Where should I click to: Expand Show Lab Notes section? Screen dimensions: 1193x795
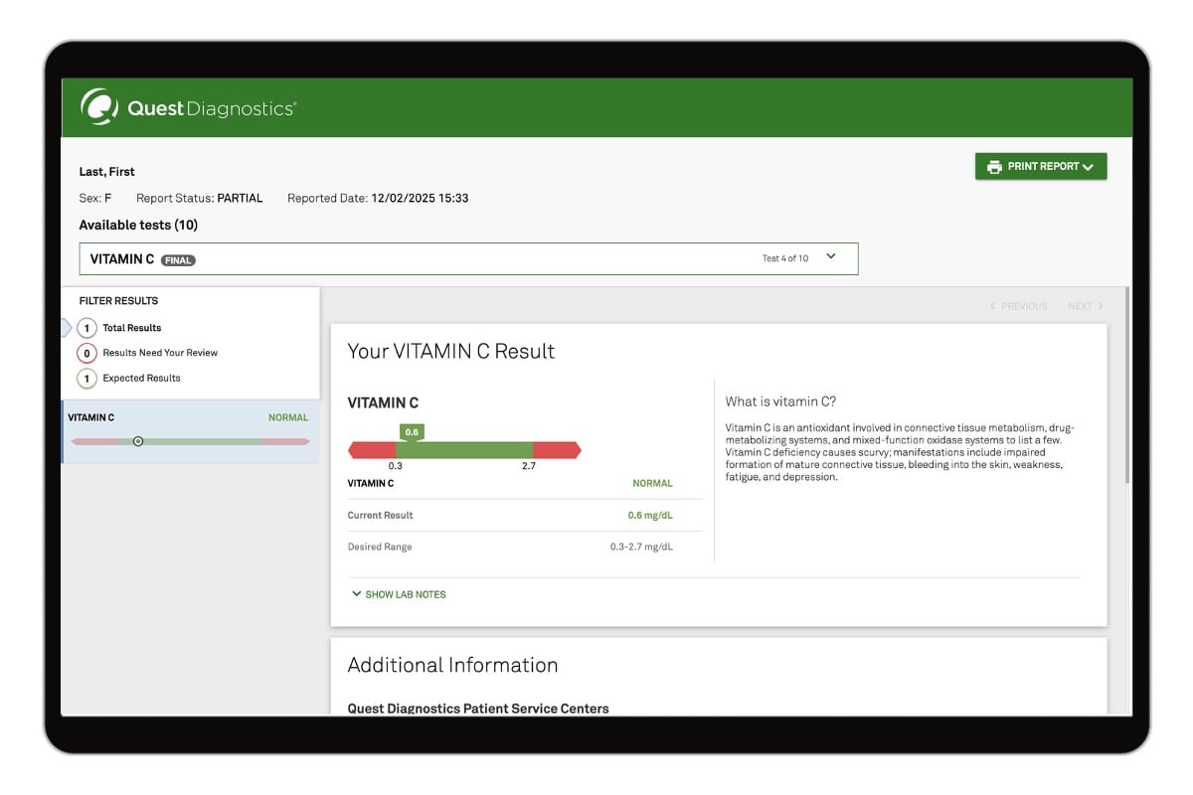tap(399, 594)
